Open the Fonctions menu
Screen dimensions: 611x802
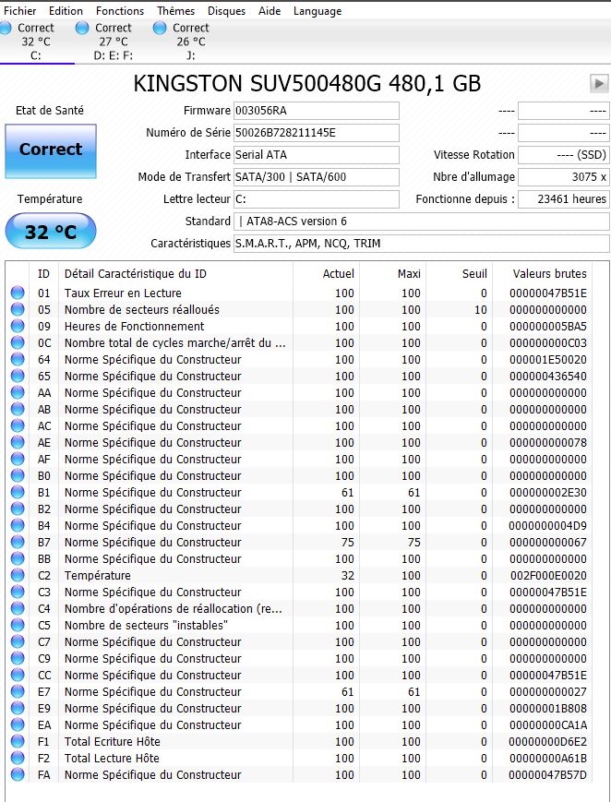tap(120, 11)
